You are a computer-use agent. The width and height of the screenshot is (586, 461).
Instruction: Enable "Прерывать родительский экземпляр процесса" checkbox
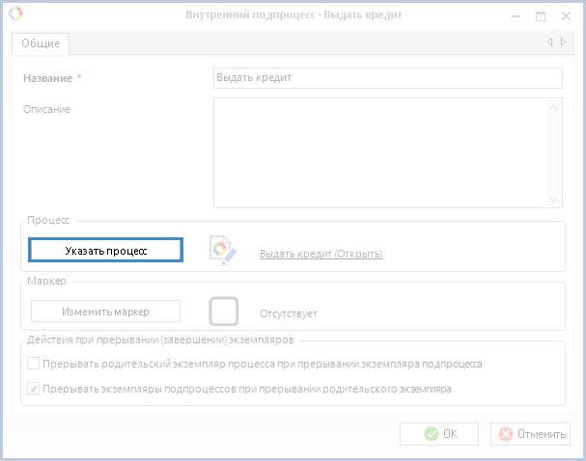coord(34,365)
